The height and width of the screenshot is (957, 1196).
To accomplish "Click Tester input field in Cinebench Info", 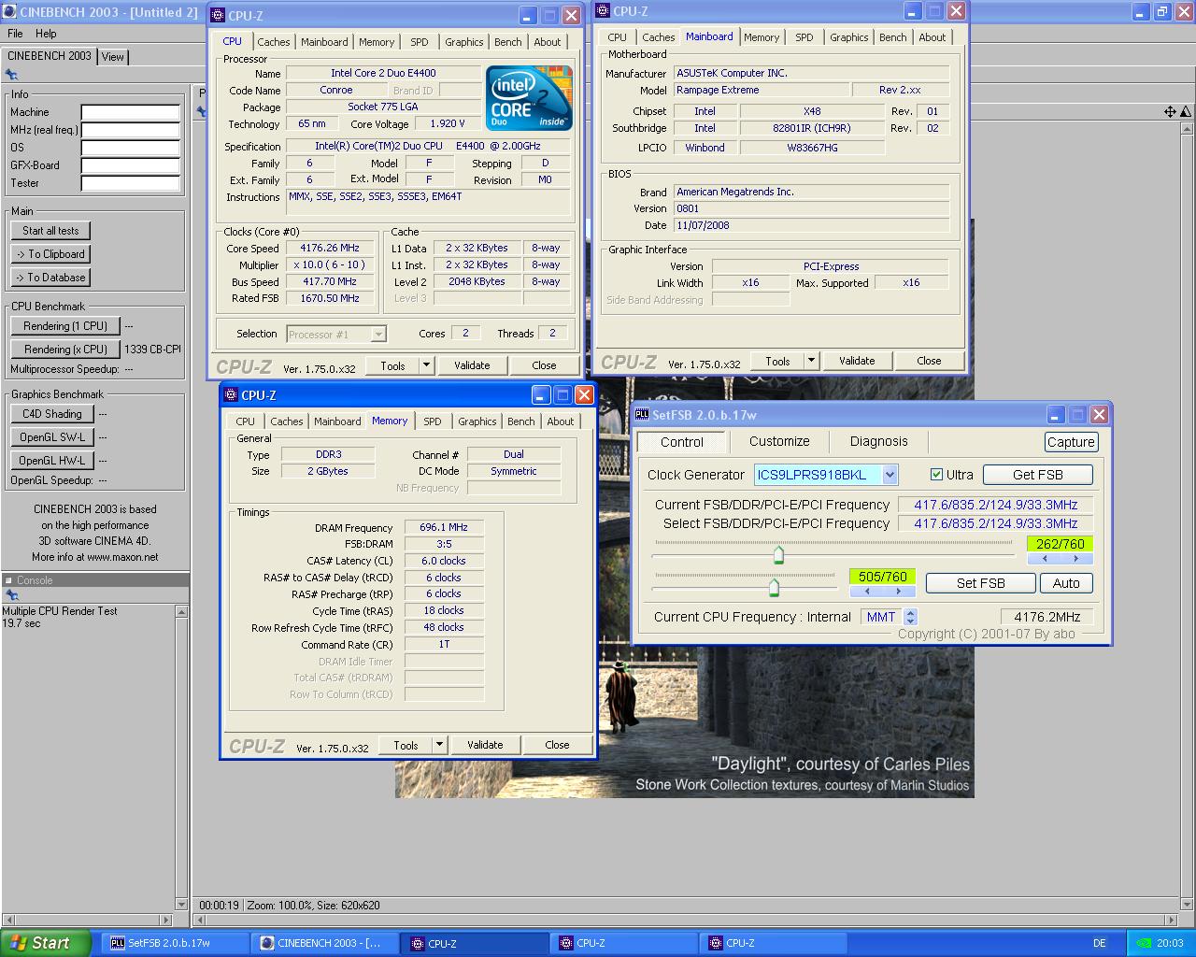I will click(x=131, y=183).
